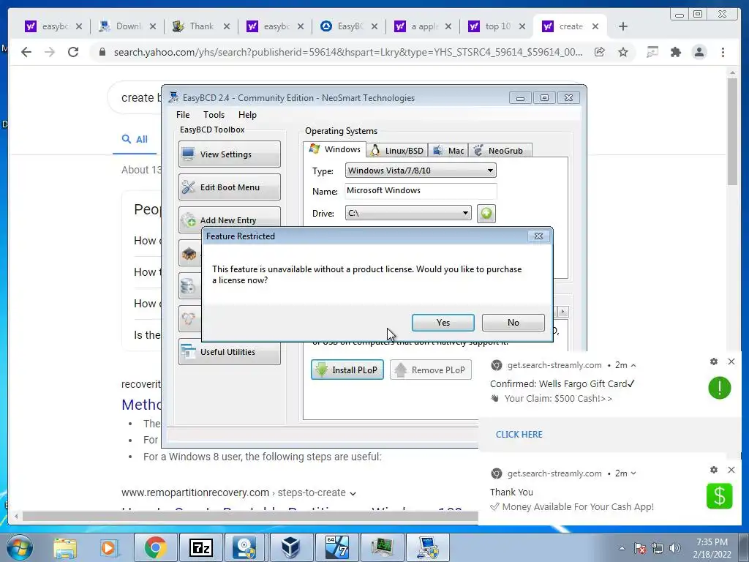Click the green add entry icon beside Drive
Image resolution: width=749 pixels, height=562 pixels.
(486, 213)
